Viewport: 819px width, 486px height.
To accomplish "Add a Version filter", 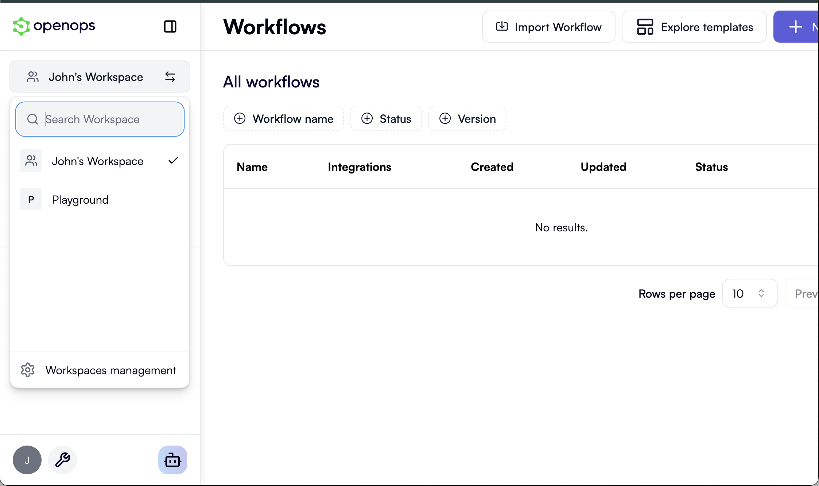I will (x=467, y=118).
